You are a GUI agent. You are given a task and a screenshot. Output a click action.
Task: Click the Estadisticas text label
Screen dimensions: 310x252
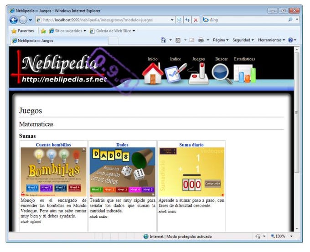point(244,59)
